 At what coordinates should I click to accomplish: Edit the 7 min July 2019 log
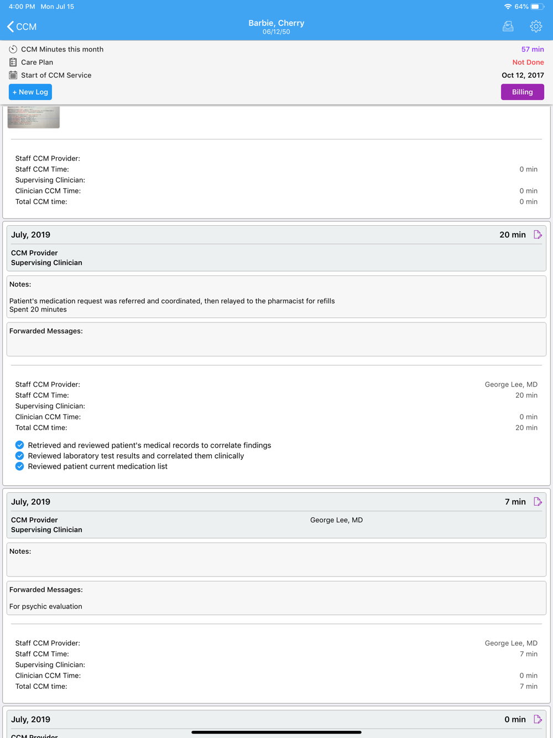(538, 502)
